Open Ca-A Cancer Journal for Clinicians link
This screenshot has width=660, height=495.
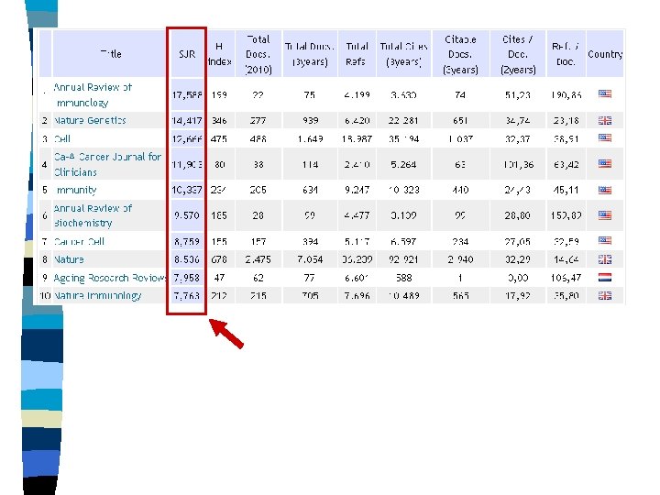click(x=108, y=164)
